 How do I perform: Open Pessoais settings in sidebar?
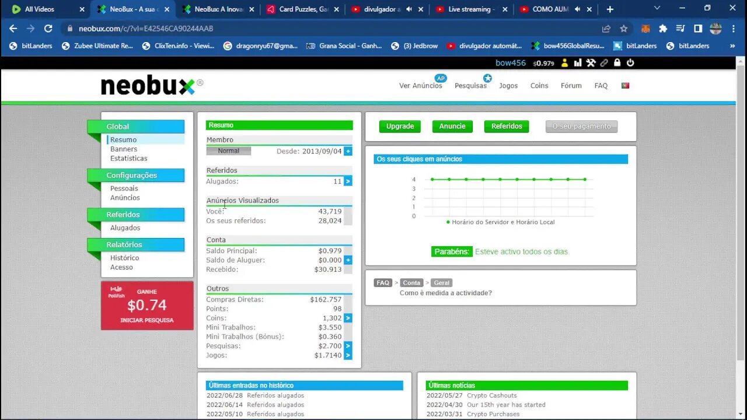click(124, 189)
